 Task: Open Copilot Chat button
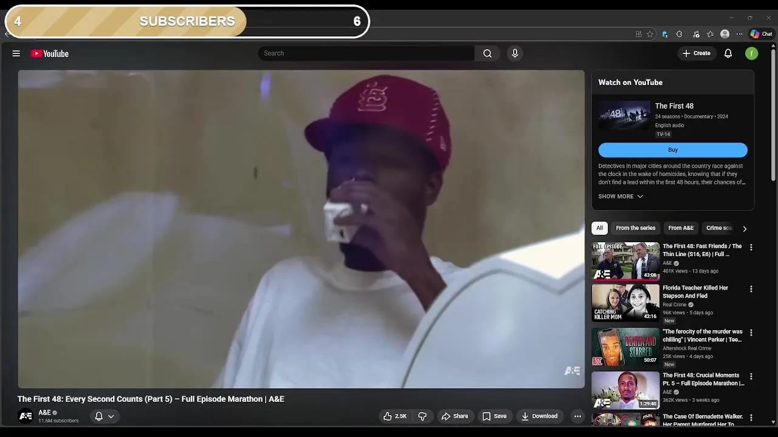pos(761,34)
